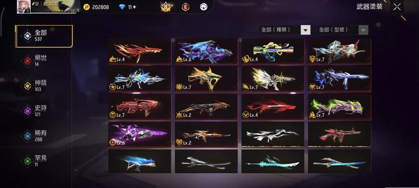Click the white cloud download icon

(x=203, y=7)
